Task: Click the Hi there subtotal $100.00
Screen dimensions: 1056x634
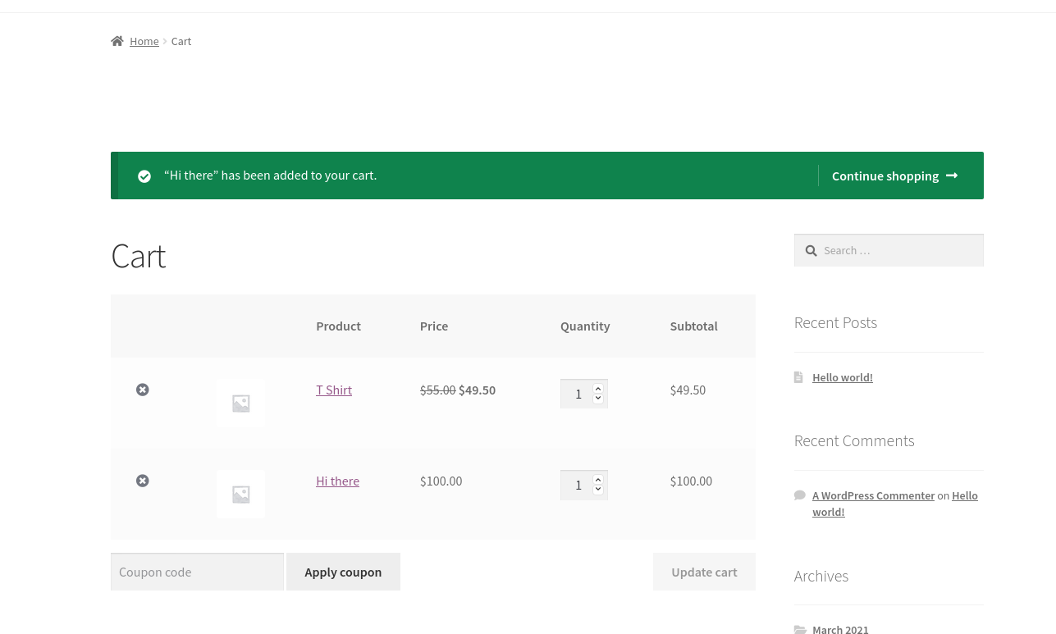Action: pyautogui.click(x=691, y=481)
